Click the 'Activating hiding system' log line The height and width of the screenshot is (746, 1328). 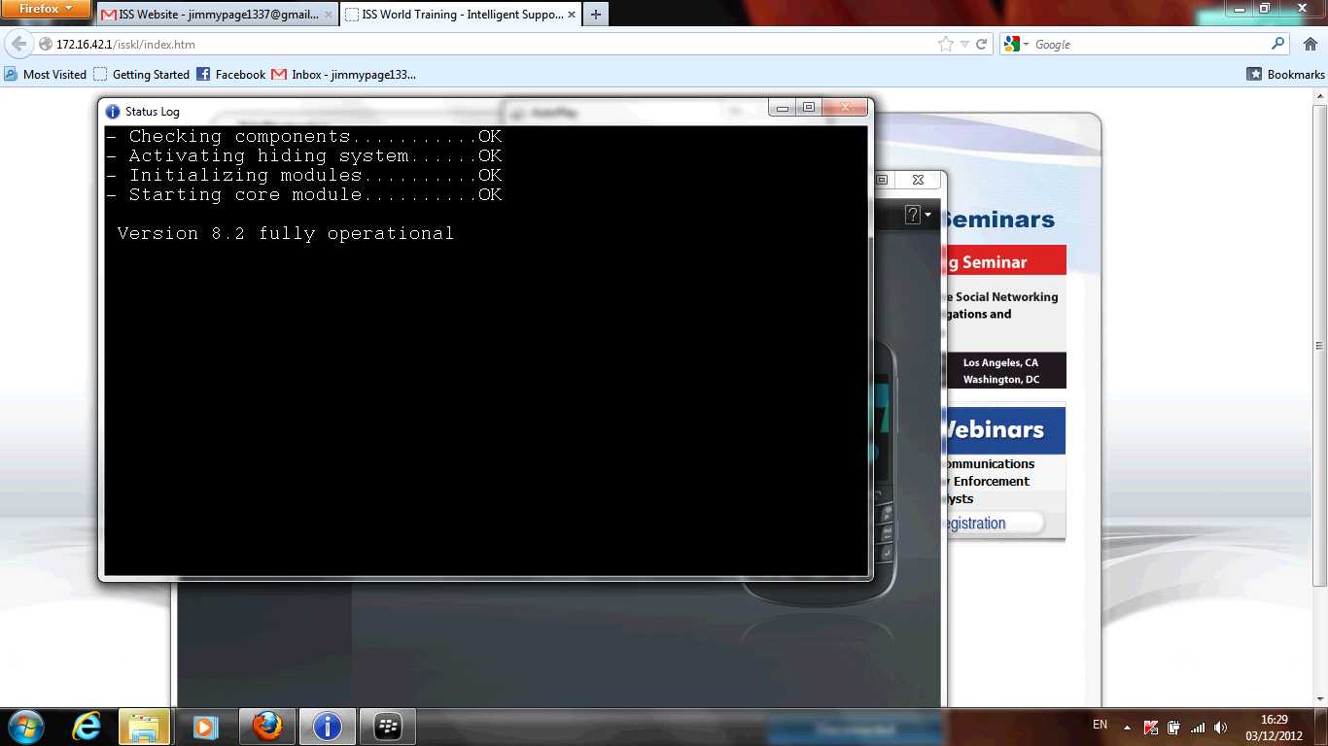[304, 156]
